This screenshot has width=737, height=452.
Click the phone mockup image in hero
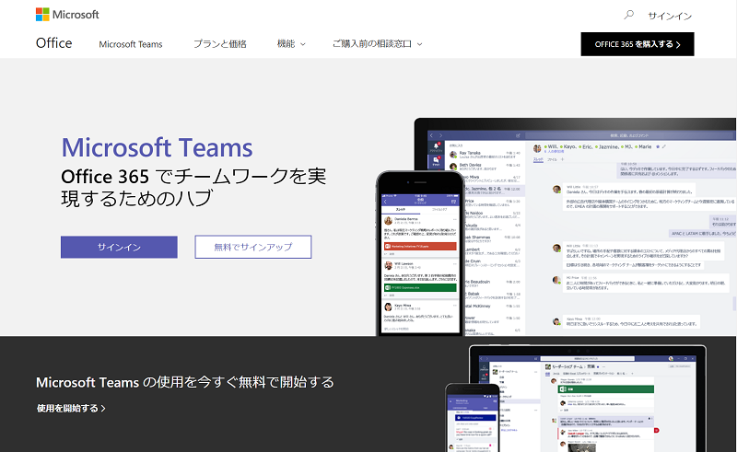pos(421,253)
